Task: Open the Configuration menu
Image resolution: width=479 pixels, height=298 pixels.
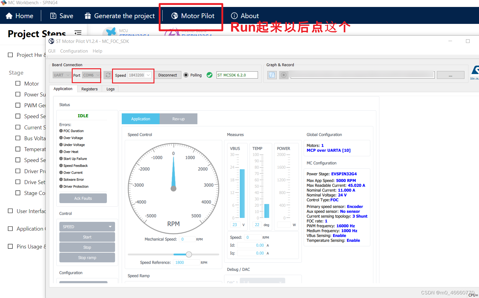Action: pyautogui.click(x=74, y=51)
